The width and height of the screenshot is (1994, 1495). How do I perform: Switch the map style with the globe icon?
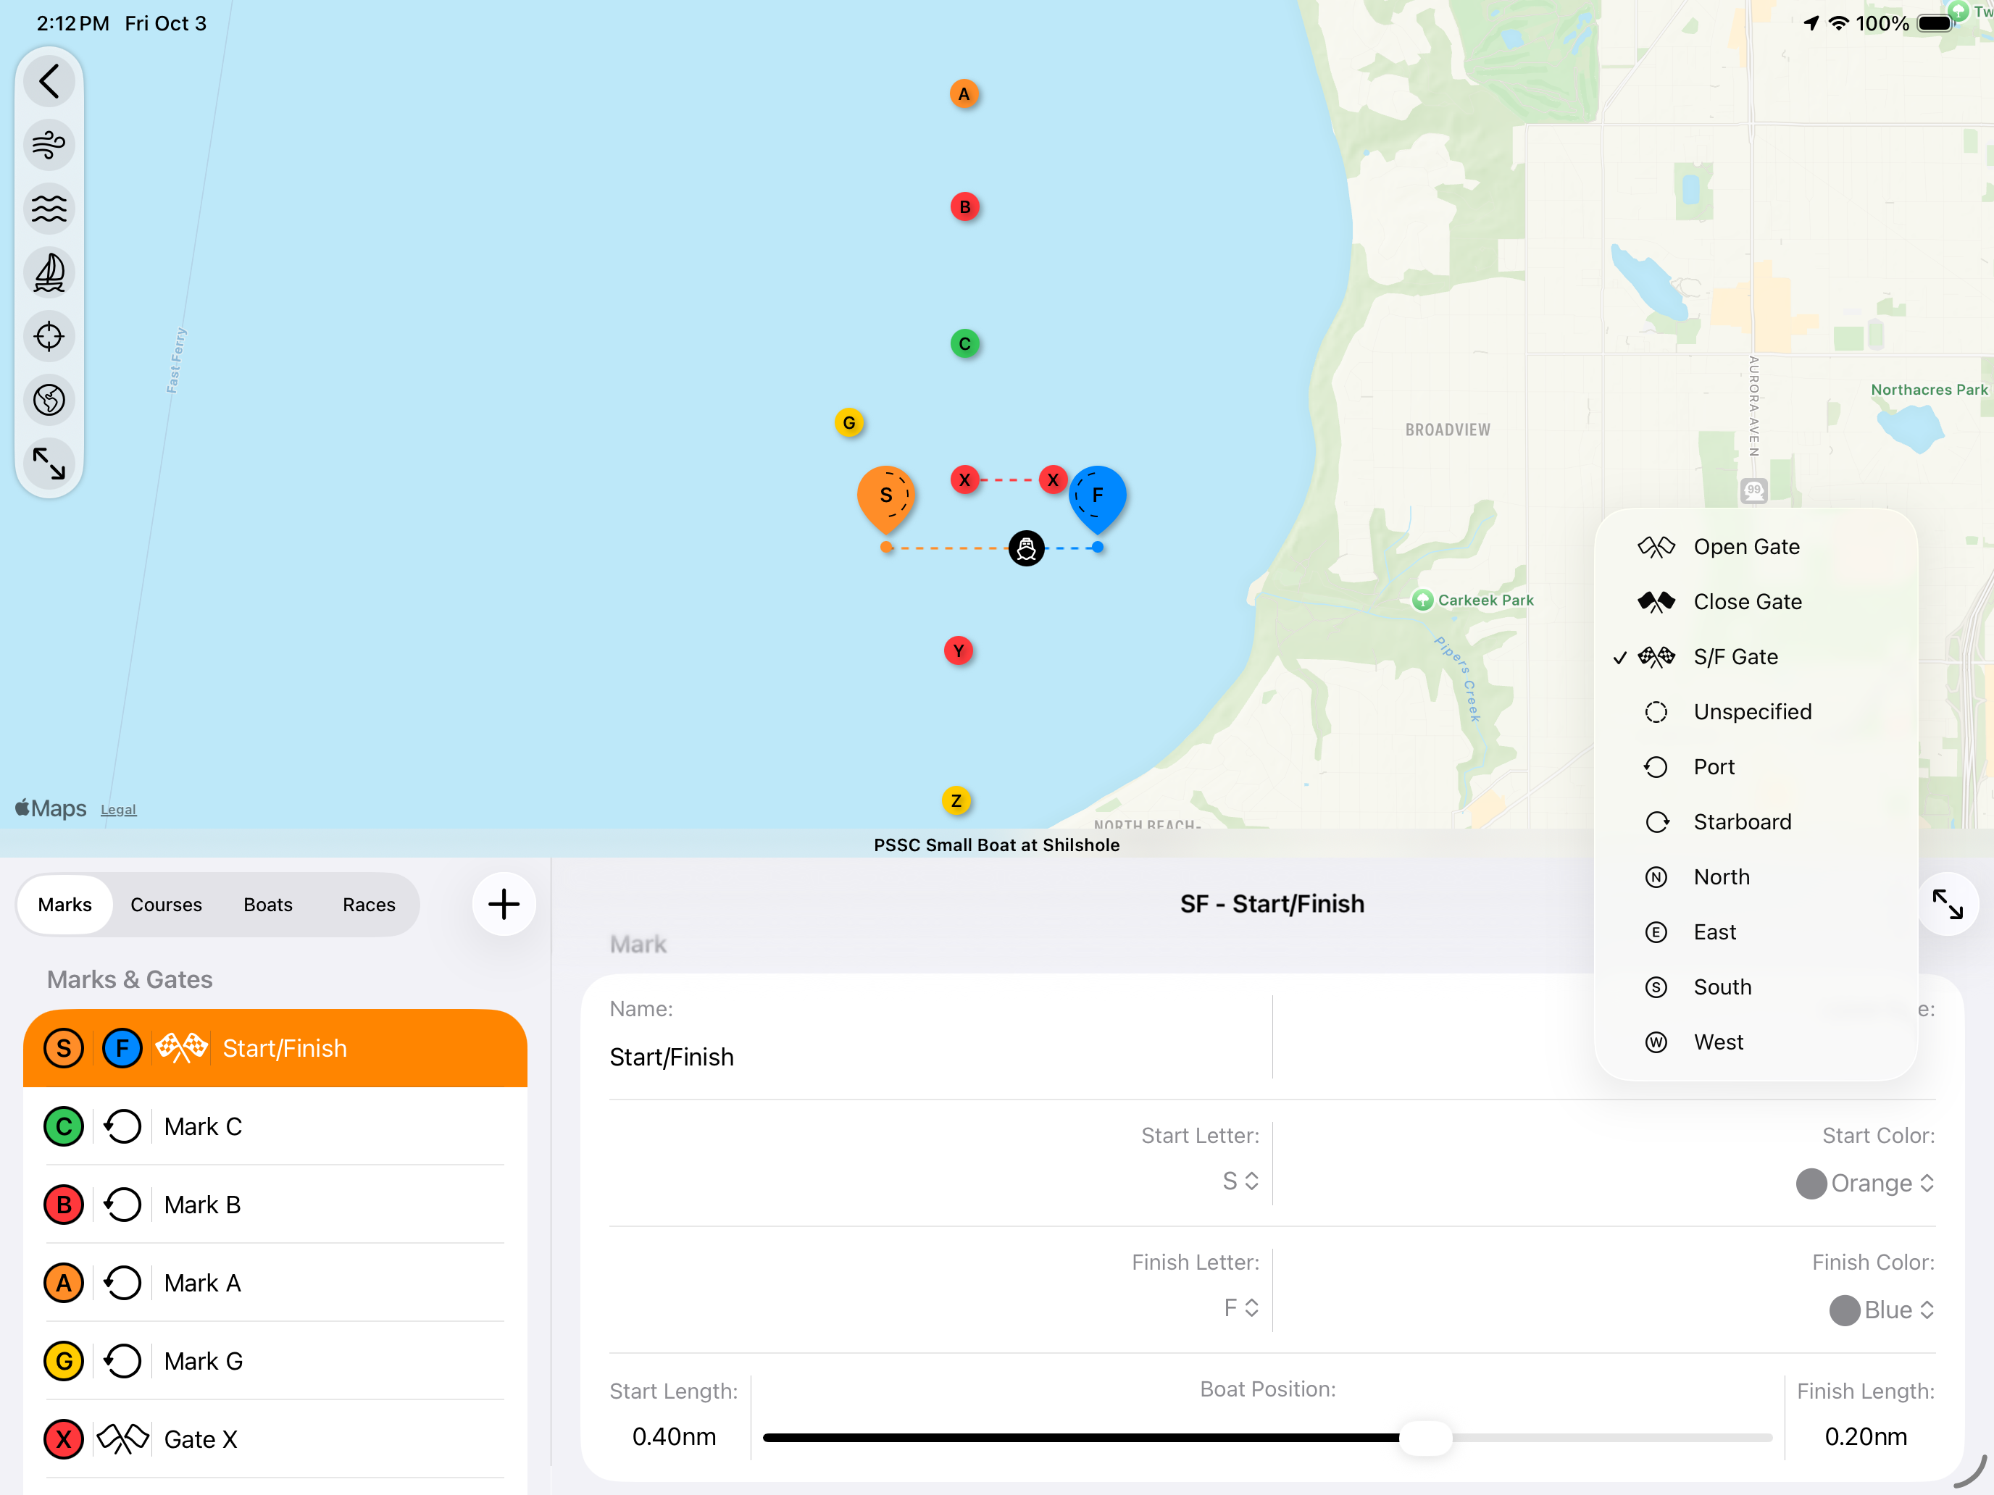tap(49, 399)
